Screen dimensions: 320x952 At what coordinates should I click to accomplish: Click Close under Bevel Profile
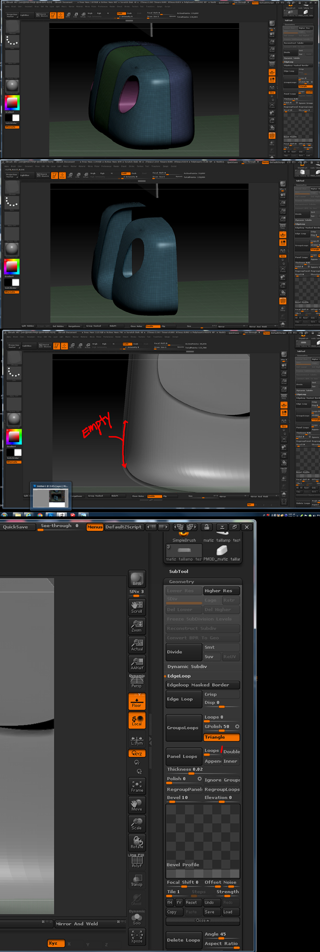(202, 920)
